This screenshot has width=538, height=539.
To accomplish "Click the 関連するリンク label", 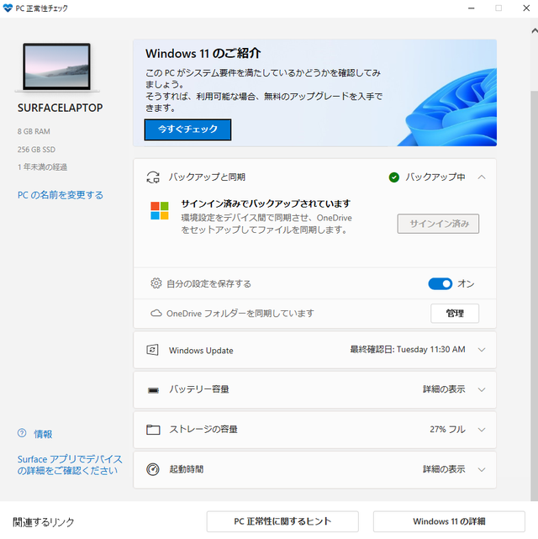I will click(x=44, y=522).
